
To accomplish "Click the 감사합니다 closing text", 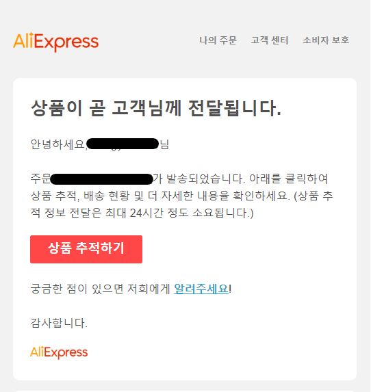I will coord(59,323).
